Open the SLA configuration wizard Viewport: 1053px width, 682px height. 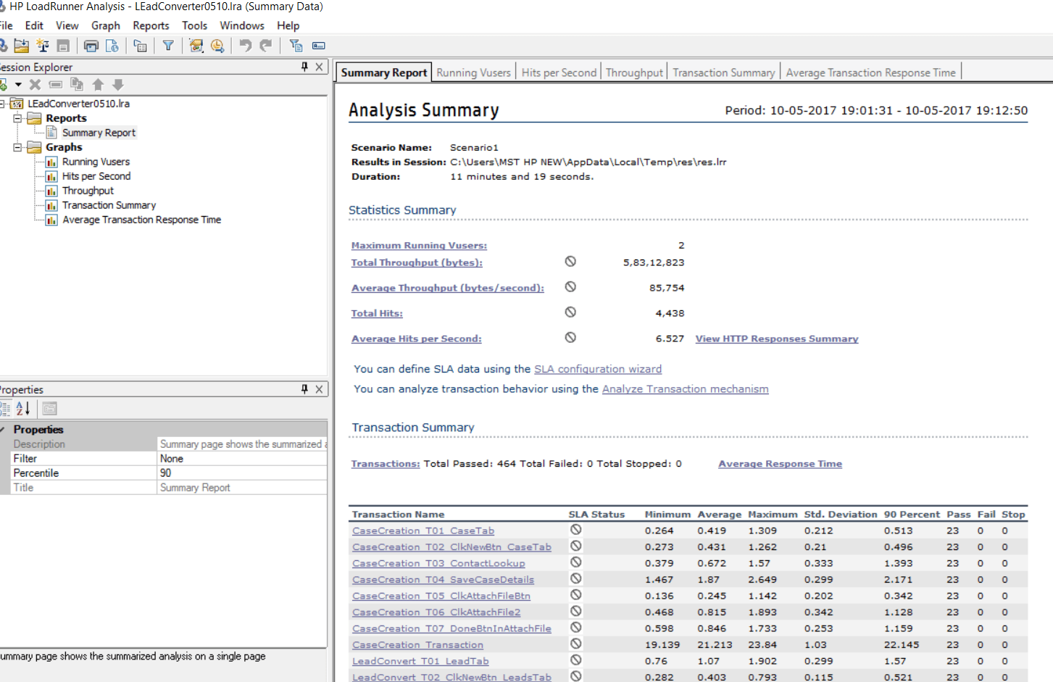598,369
